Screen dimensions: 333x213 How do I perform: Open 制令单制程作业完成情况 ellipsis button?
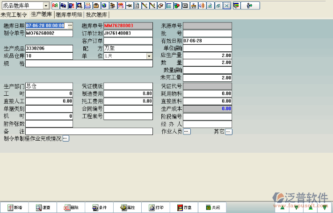coord(65,139)
